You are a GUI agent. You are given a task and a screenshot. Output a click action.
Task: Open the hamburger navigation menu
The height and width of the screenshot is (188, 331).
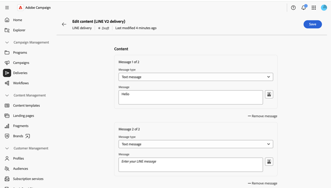(7, 7)
